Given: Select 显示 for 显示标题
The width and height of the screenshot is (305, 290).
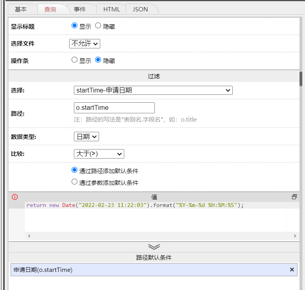Looking at the screenshot, I should point(75,26).
